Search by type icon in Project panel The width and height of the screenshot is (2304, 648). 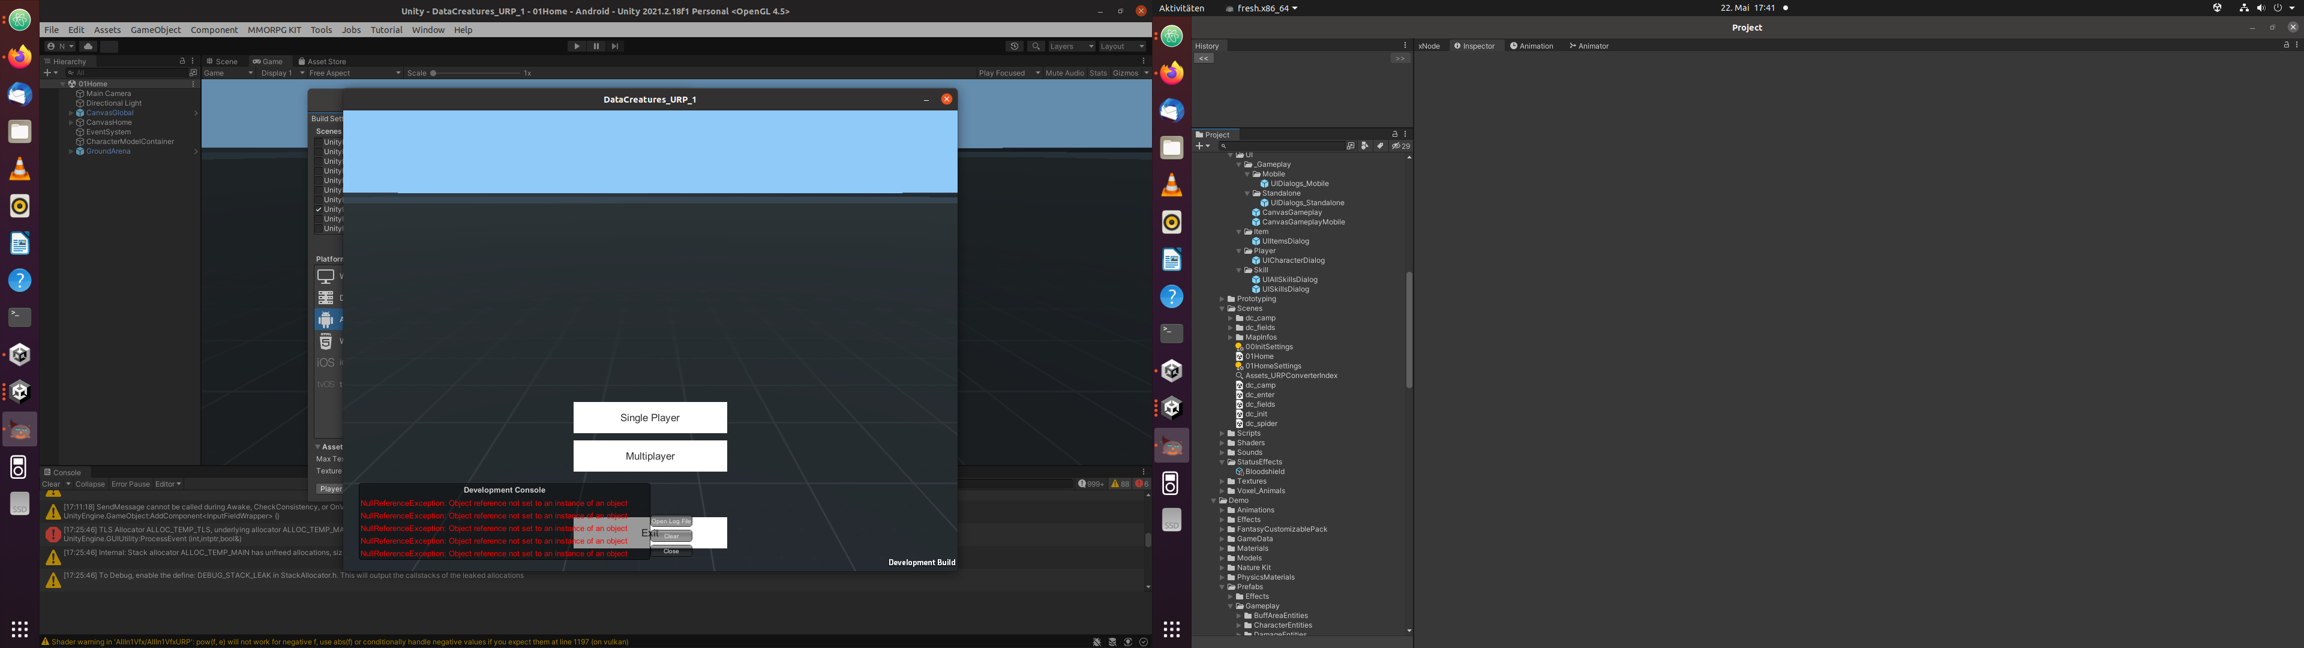click(1365, 146)
